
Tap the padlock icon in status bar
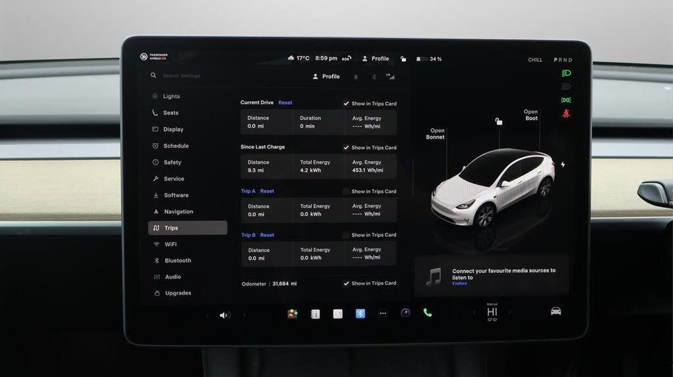click(403, 59)
